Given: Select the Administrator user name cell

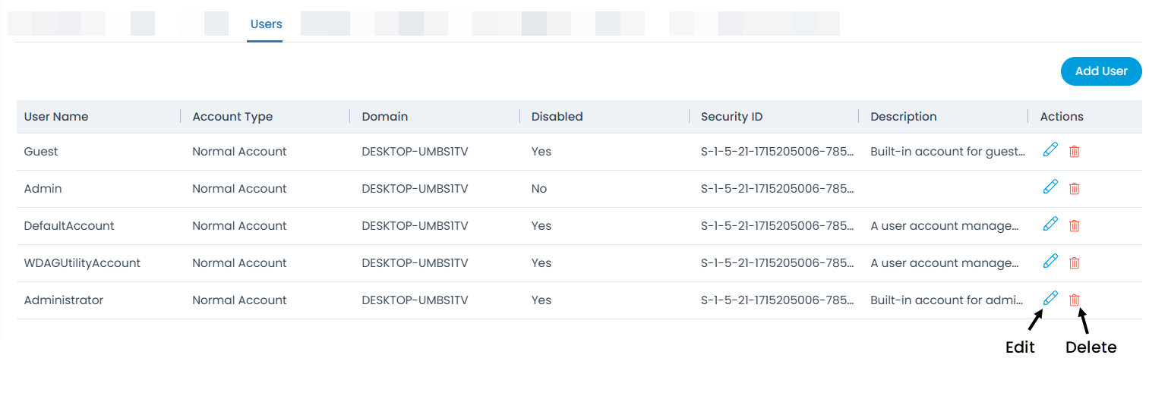Looking at the screenshot, I should (x=64, y=300).
